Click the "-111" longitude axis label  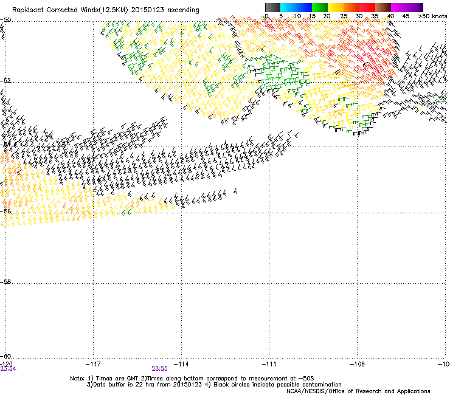click(x=269, y=364)
